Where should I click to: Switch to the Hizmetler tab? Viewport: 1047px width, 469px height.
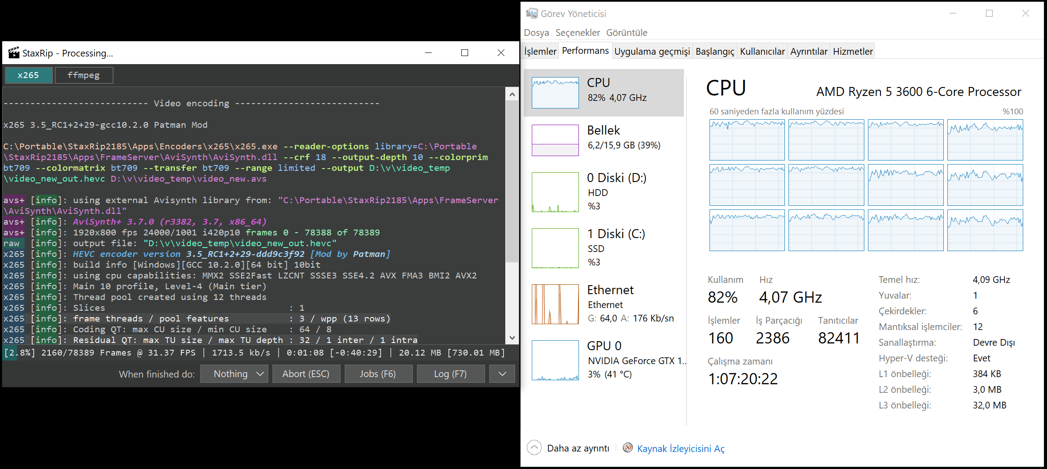point(852,51)
